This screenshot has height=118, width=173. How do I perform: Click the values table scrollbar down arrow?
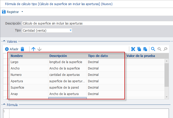tap(167, 97)
